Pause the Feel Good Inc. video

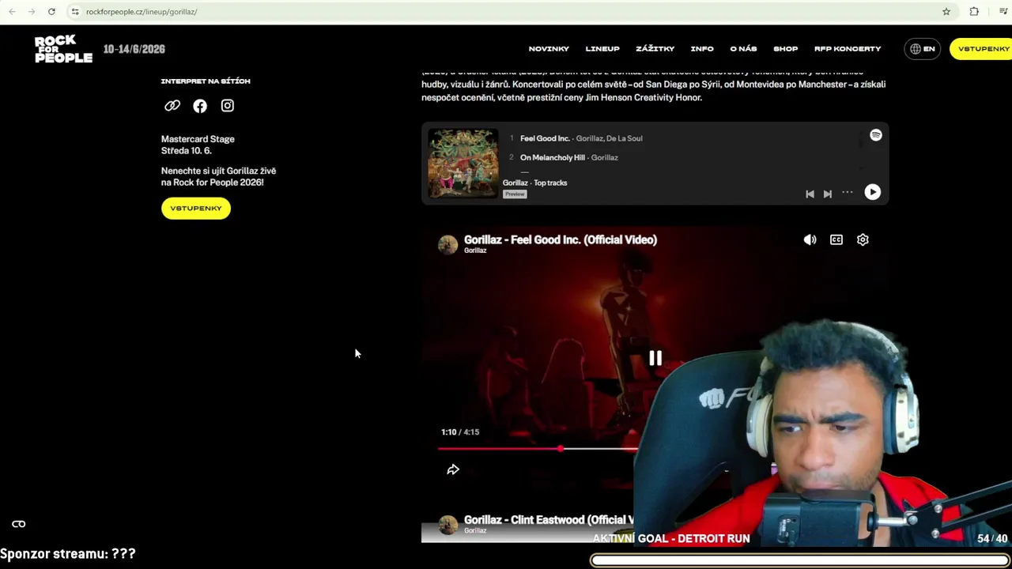(655, 359)
